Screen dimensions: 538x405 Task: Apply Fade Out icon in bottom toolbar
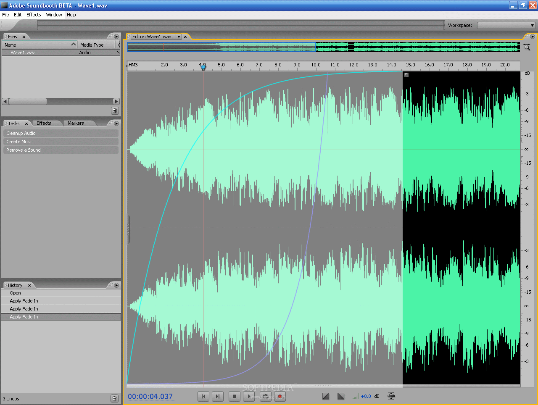341,396
